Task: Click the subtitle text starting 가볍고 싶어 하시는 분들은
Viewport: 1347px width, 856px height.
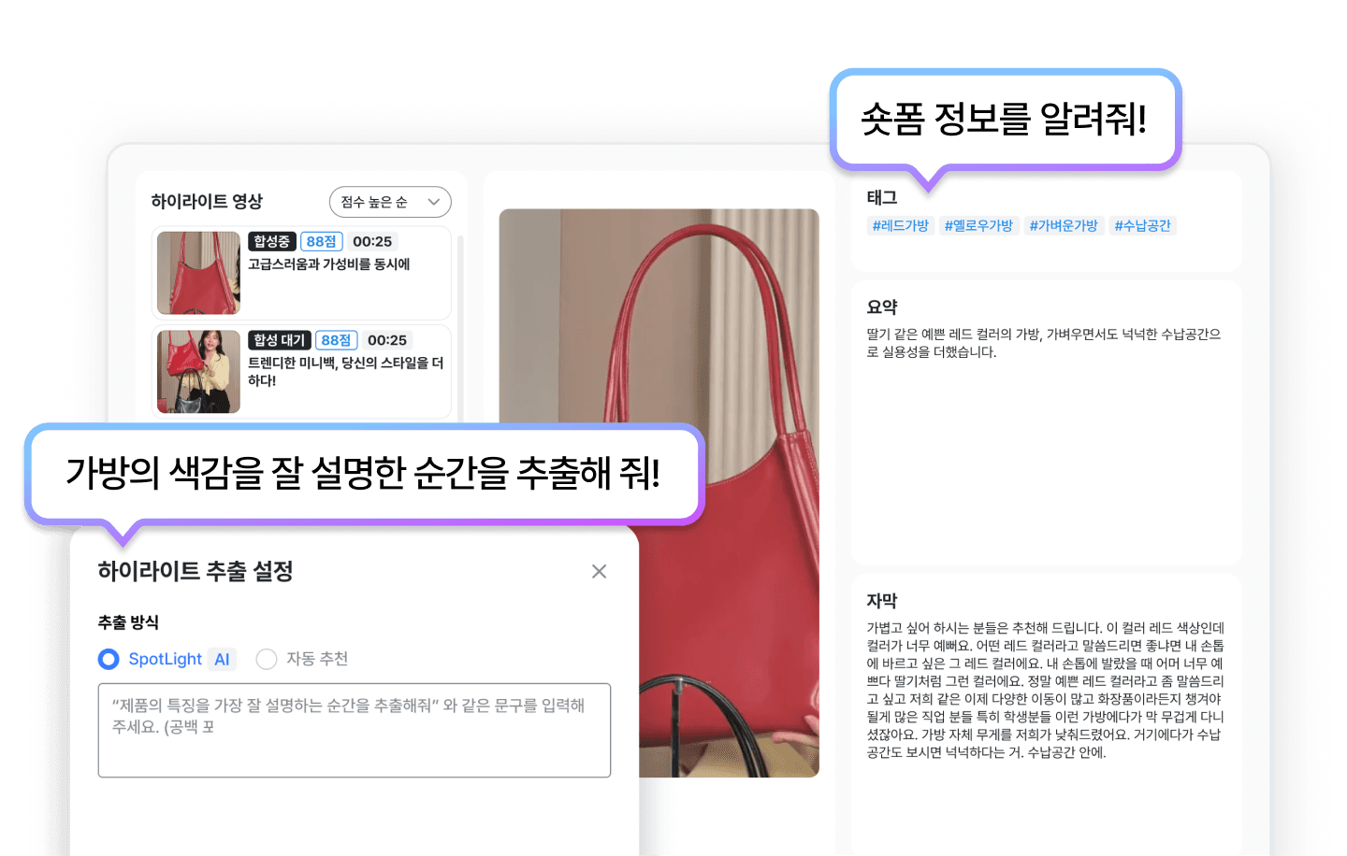Action: click(x=1045, y=690)
